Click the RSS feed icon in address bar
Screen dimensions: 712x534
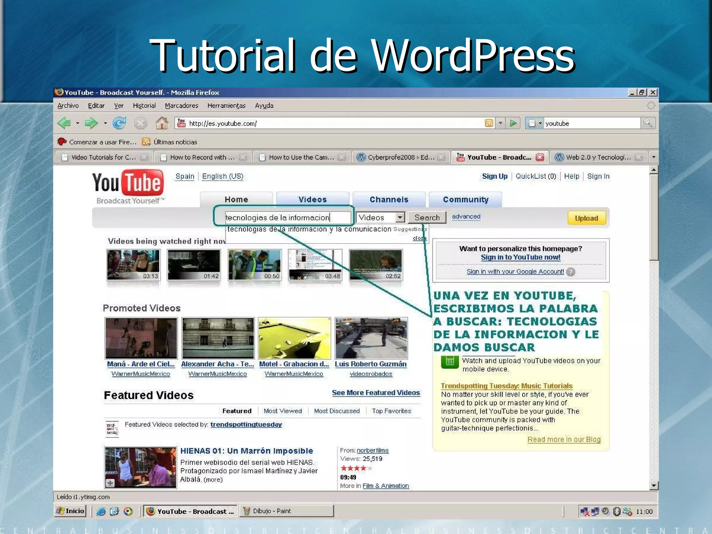489,123
